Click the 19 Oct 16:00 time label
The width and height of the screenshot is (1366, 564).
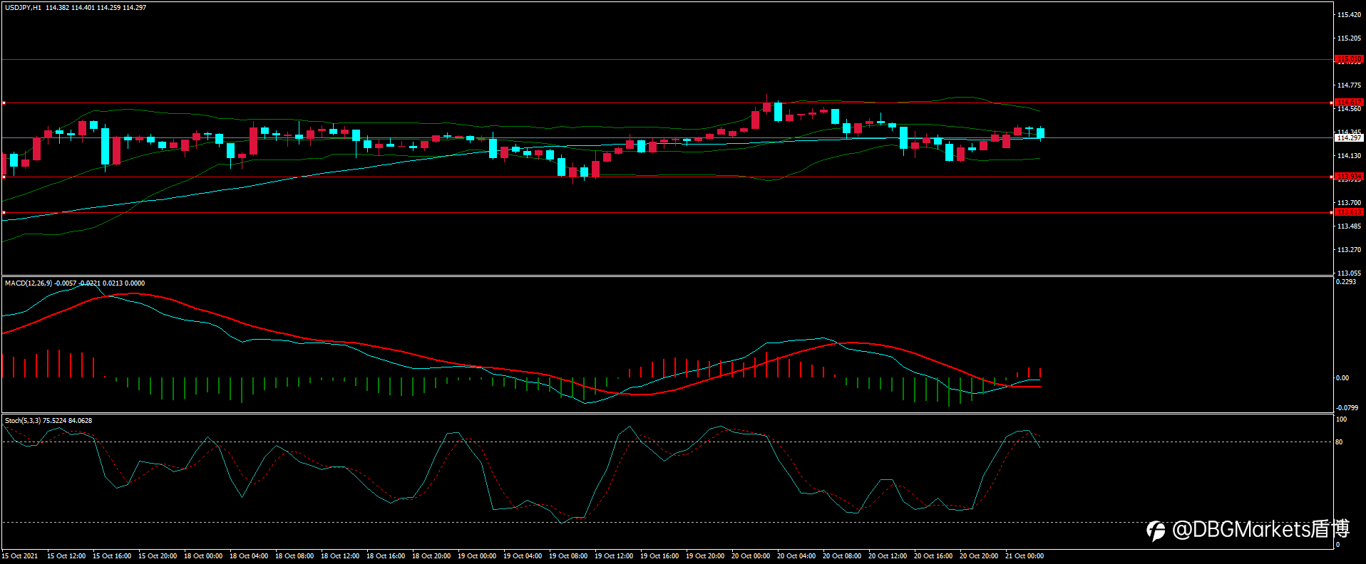tap(659, 556)
